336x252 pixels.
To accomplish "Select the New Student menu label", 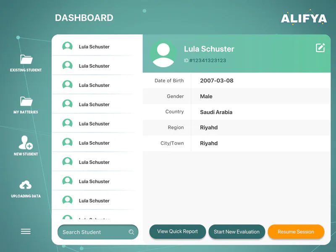I will (x=26, y=154).
